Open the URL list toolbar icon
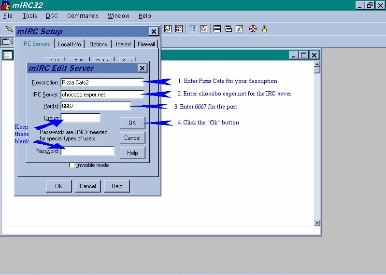 (203, 29)
